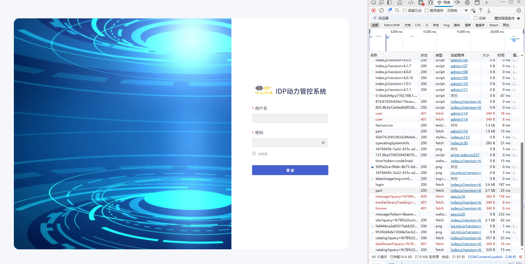Enable the 保留日志 checkbox
Viewport: 525px width, 264px height.
[405, 10]
